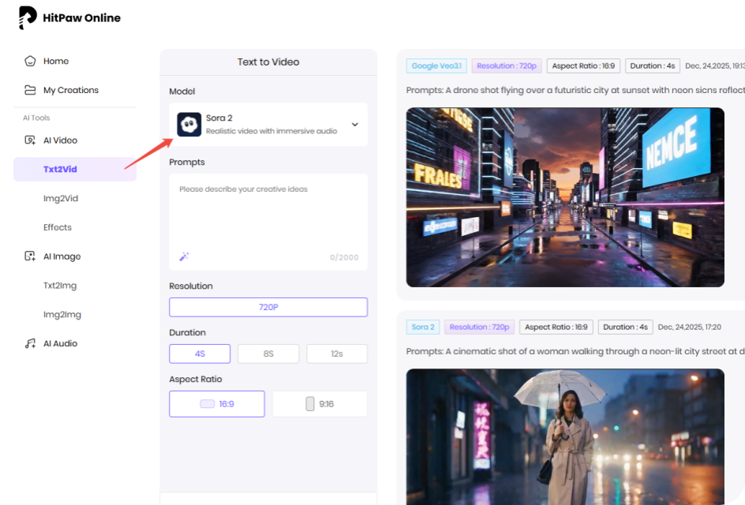Click the Sora 2 model avatar icon

(189, 125)
